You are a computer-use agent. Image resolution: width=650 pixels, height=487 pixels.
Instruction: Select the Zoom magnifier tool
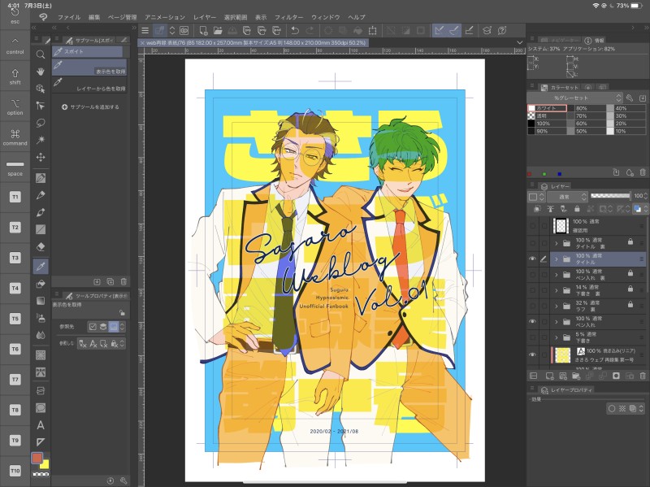(x=40, y=54)
